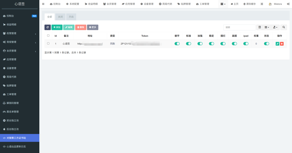Click 清除缓存 in the top bar
292x153 pixels.
pos(250,4)
